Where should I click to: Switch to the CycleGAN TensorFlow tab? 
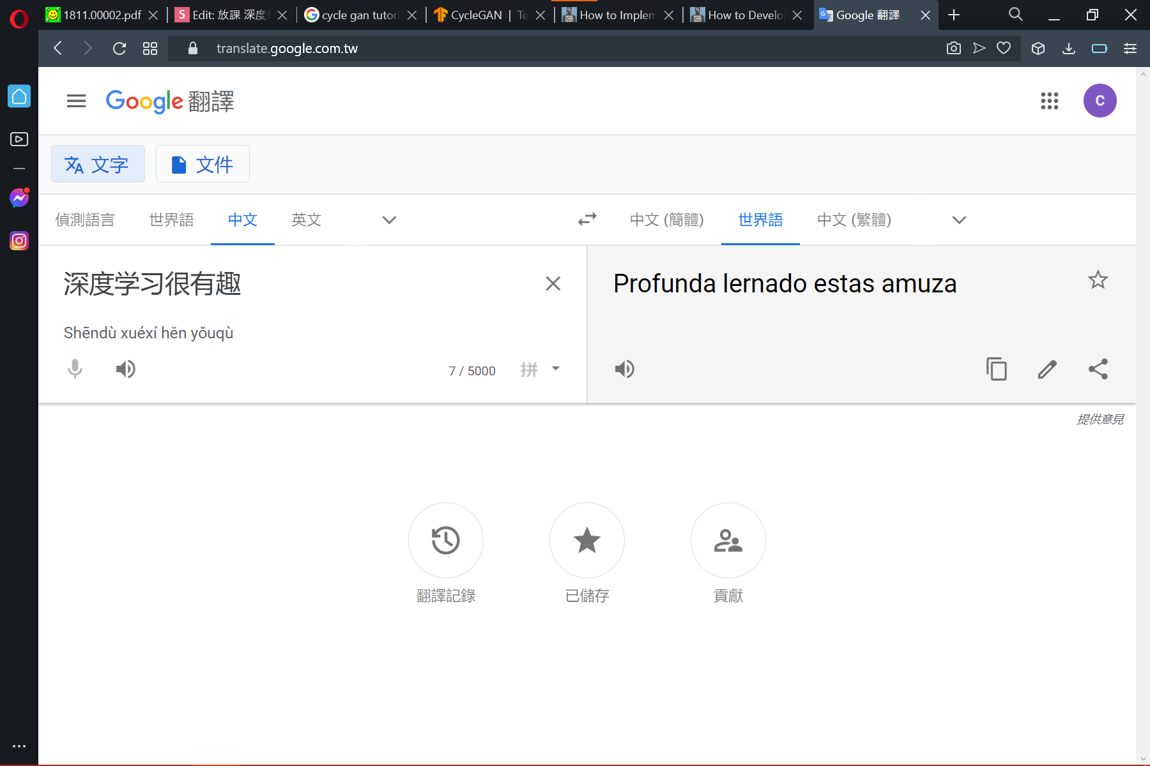[x=489, y=15]
